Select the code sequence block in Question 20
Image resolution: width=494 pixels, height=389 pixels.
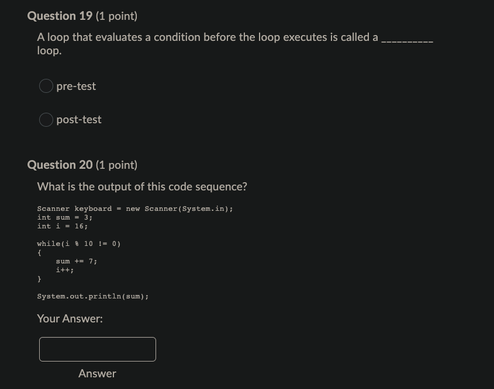coord(134,251)
